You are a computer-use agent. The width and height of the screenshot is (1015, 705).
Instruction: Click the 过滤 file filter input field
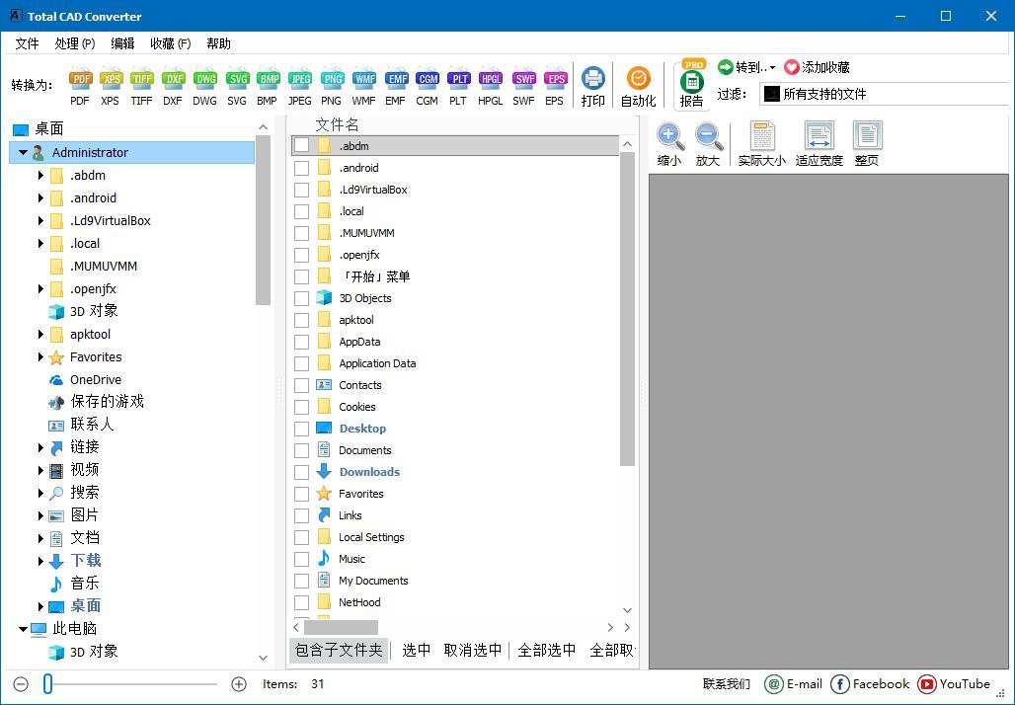pyautogui.click(x=879, y=93)
